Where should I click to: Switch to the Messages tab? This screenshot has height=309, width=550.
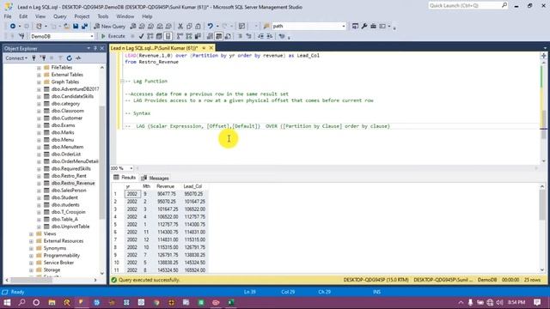[x=155, y=178]
